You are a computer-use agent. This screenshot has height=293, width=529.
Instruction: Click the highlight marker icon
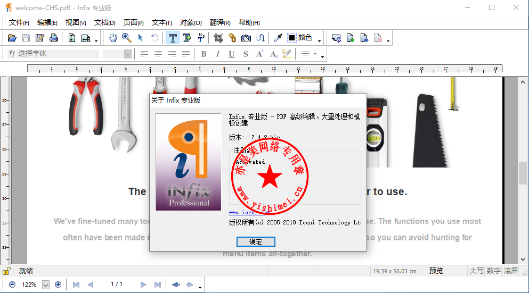pyautogui.click(x=287, y=54)
